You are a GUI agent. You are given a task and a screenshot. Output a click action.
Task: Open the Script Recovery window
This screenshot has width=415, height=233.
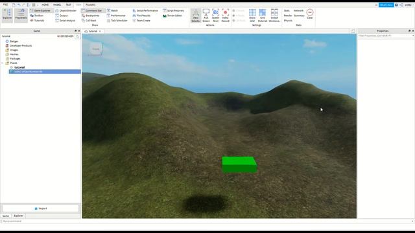[173, 10]
